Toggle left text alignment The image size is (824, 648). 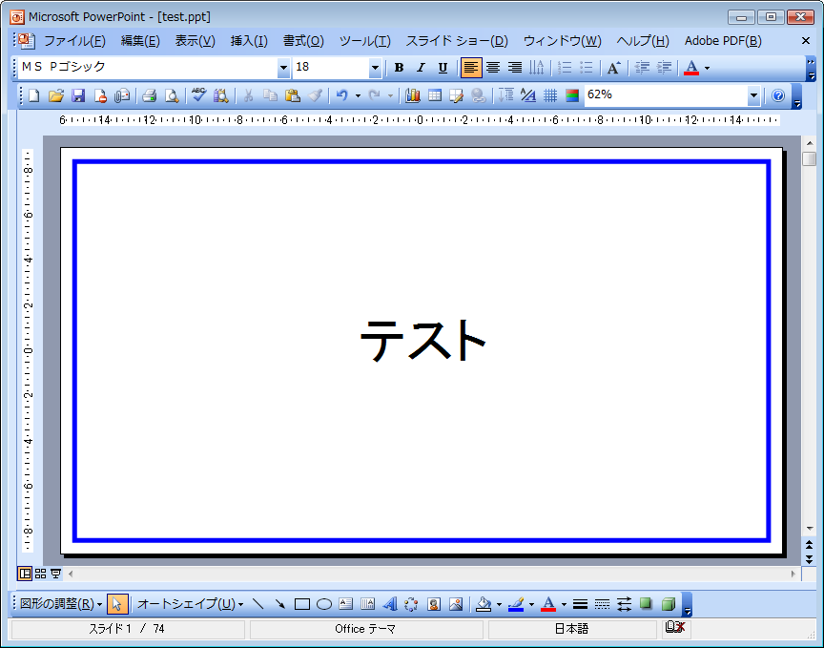click(x=471, y=68)
